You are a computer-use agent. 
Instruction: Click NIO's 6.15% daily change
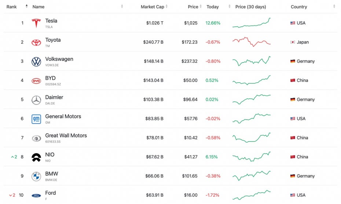212,157
